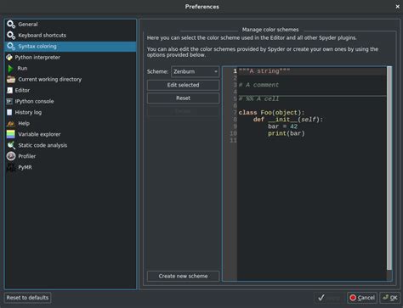The height and width of the screenshot is (308, 403).
Task: Select Syntax coloring in sidebar
Action: (71, 47)
